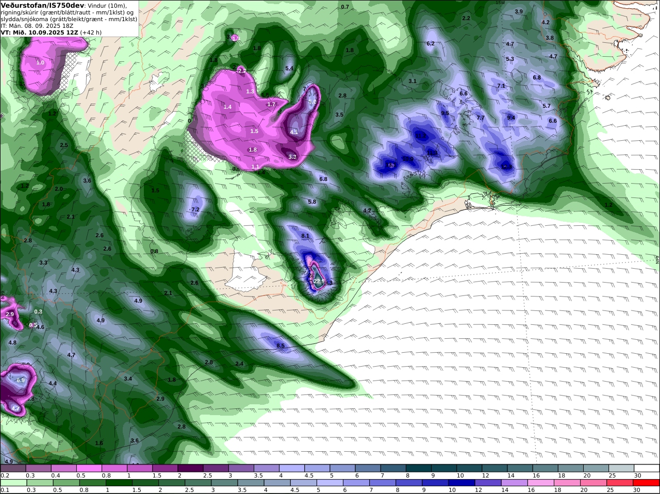Click the 8.1 precipitation value

[x=305, y=236]
